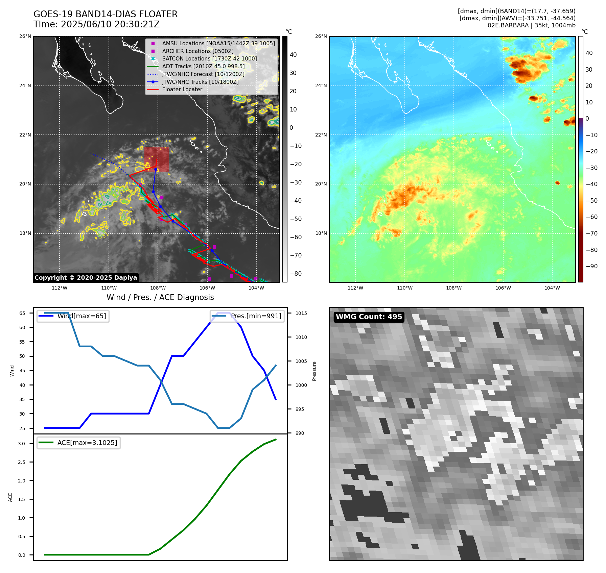Click the green ACE line legend sample
This screenshot has width=606, height=573.
pos(46,443)
